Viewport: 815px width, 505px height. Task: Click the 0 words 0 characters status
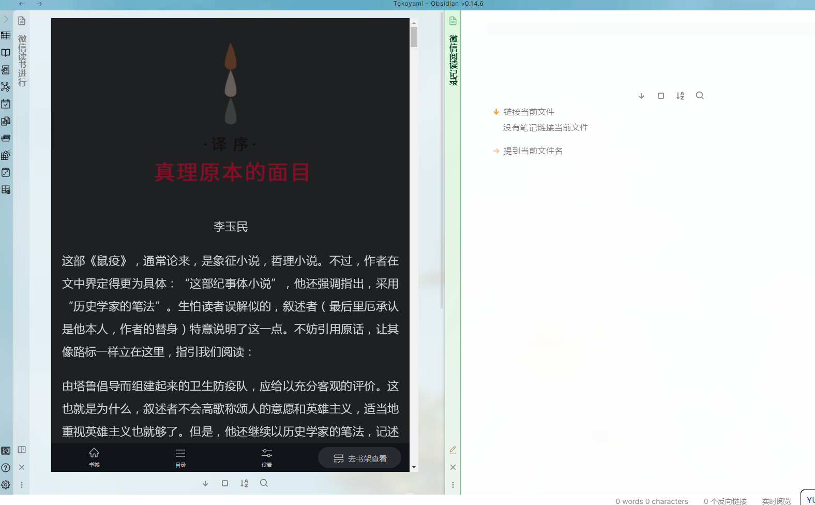[652, 501]
